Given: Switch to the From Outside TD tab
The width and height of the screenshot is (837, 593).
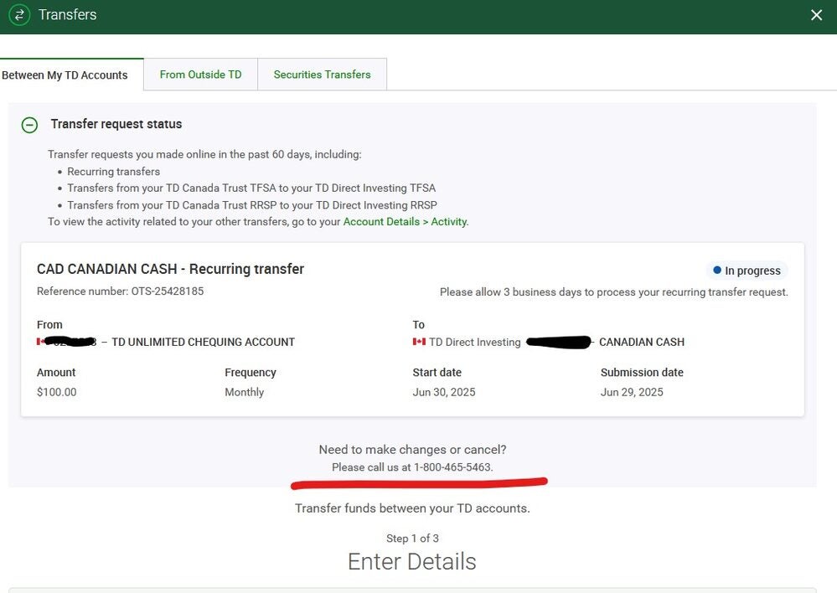Looking at the screenshot, I should click(x=200, y=74).
